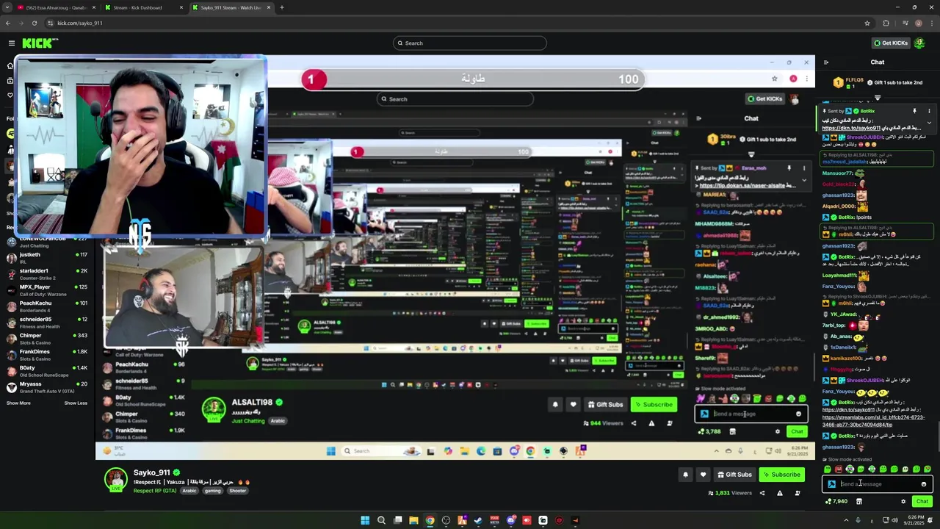Open the justketh channel in the sidebar
The width and height of the screenshot is (940, 529).
coord(47,258)
